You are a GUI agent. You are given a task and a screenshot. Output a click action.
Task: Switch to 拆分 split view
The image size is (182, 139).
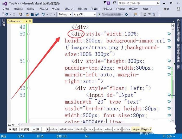pos(25,129)
